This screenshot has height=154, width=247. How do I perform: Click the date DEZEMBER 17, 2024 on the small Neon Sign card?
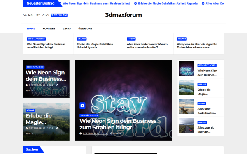coord(41,85)
